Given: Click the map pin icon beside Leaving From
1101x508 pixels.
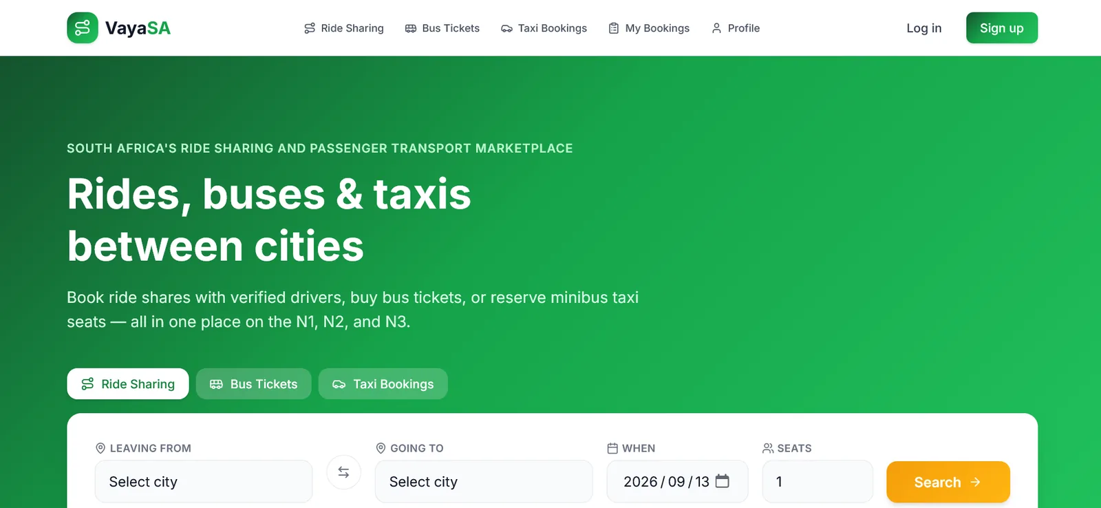Looking at the screenshot, I should click(x=100, y=448).
